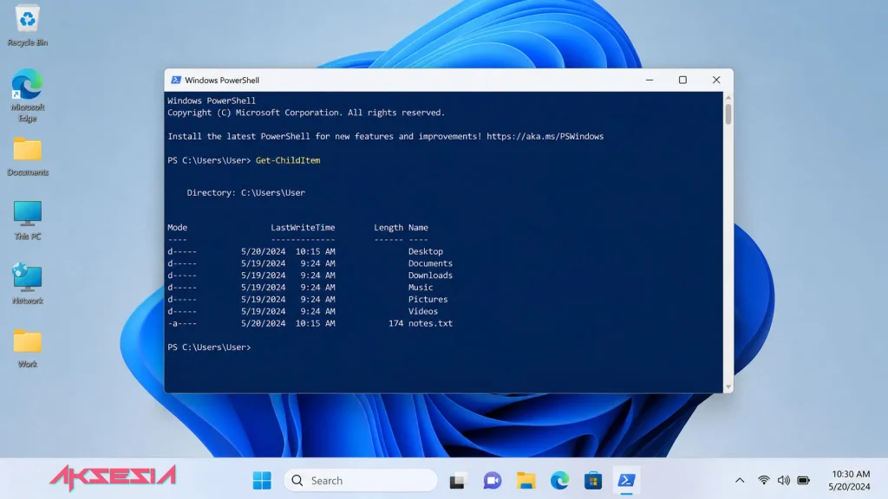Click the PowerShell vertical scrollbar thumb
Viewport: 888px width, 499px height.
[728, 113]
